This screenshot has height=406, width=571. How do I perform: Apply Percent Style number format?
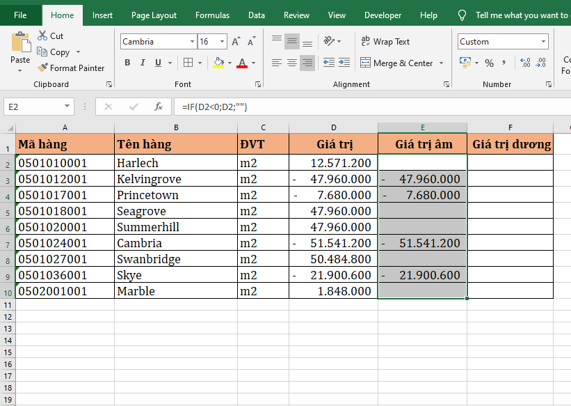click(x=489, y=63)
